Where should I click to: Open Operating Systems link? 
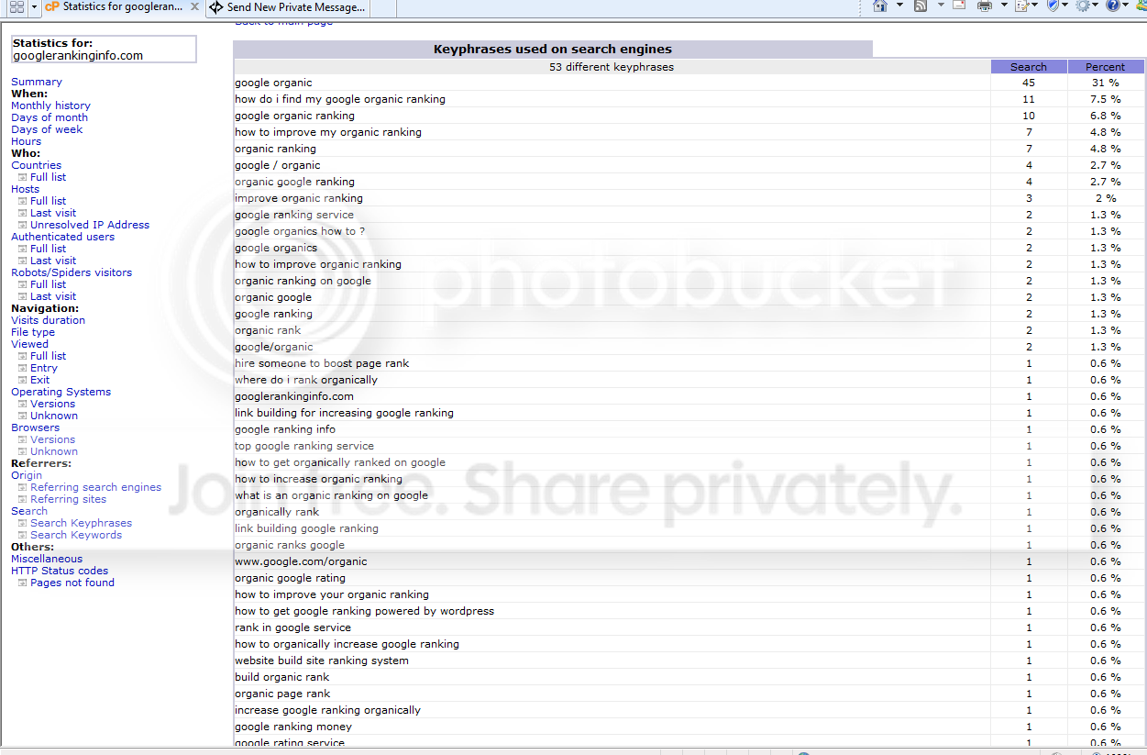coord(61,392)
